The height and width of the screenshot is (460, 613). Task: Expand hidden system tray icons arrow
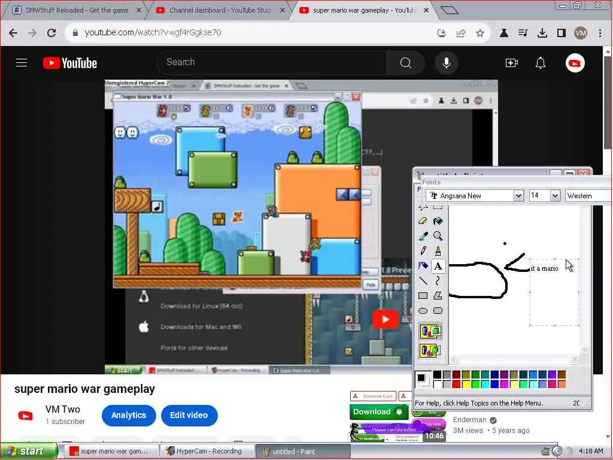click(557, 451)
